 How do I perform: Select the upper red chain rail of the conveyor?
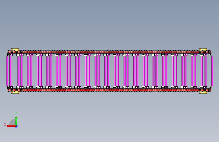tap(109, 52)
